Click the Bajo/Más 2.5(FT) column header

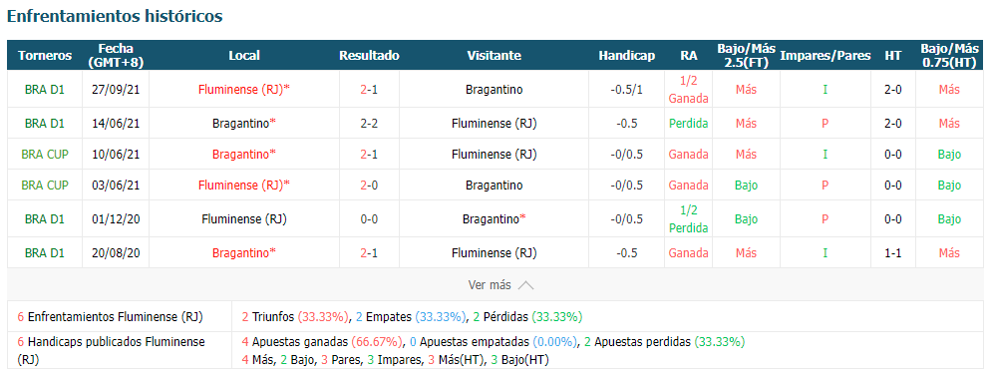(746, 56)
